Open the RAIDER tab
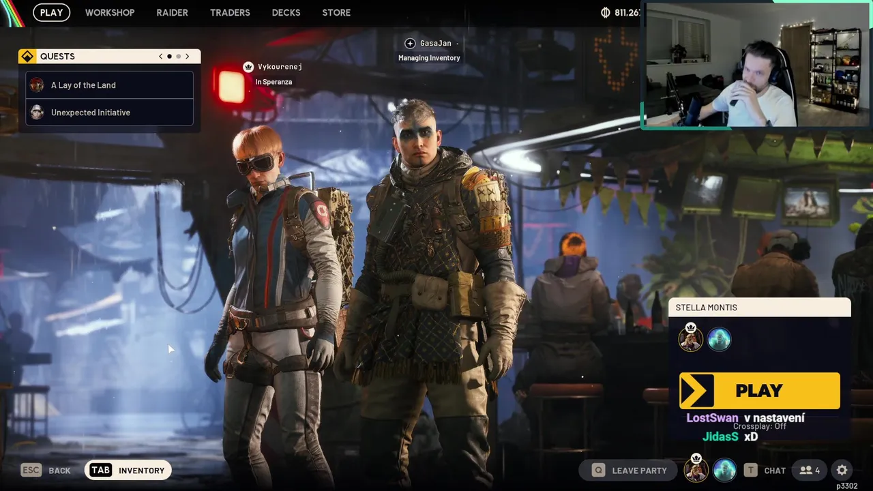The height and width of the screenshot is (491, 873). 172,12
